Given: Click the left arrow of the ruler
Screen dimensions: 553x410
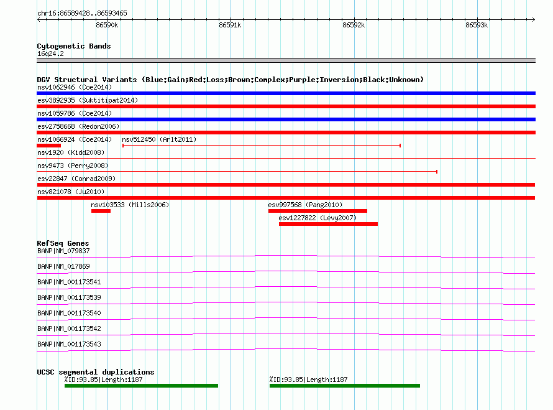Looking at the screenshot, I should click(39, 19).
